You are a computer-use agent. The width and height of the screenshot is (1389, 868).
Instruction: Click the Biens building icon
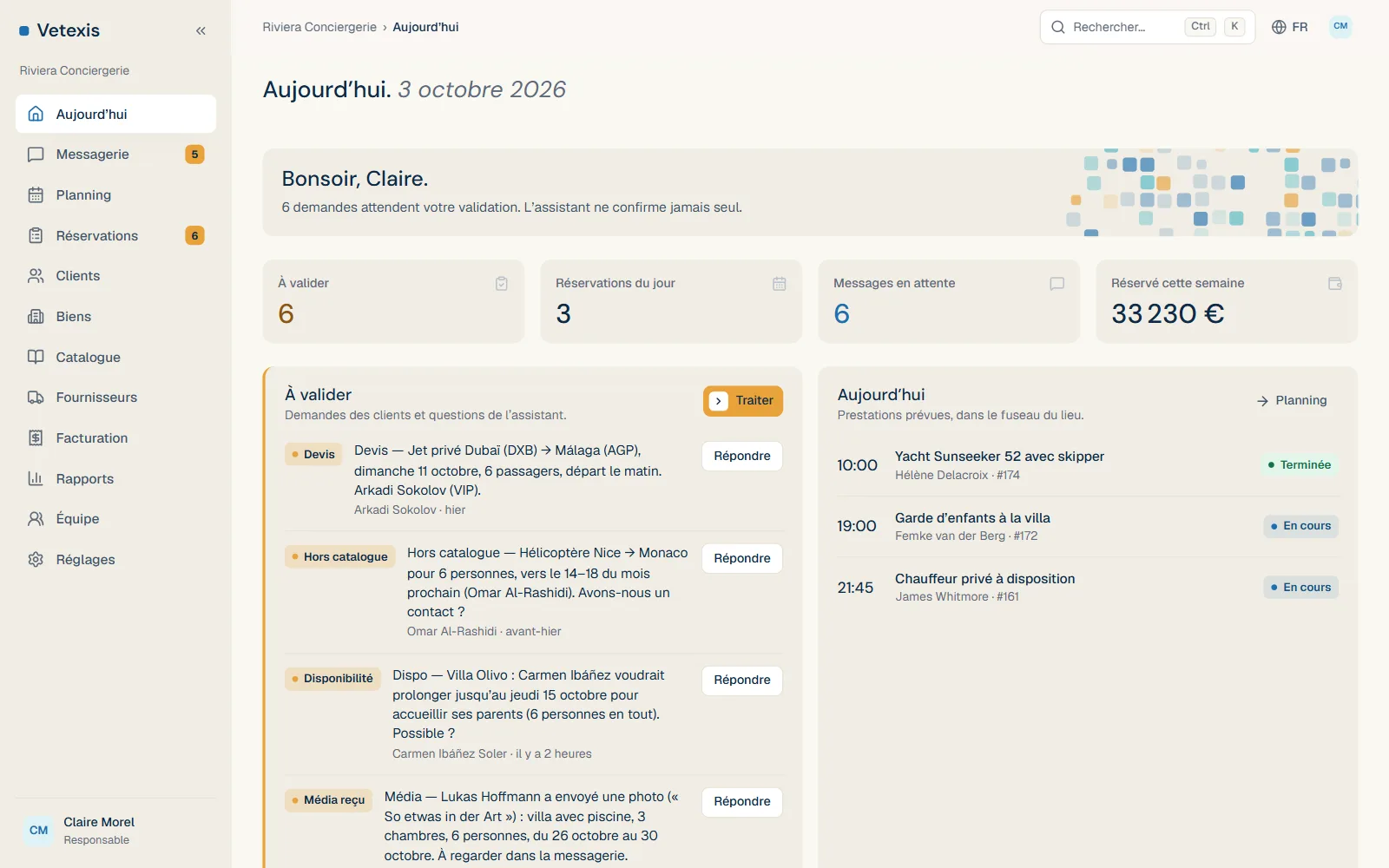click(x=36, y=317)
